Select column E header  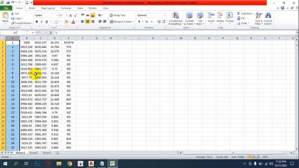point(69,38)
